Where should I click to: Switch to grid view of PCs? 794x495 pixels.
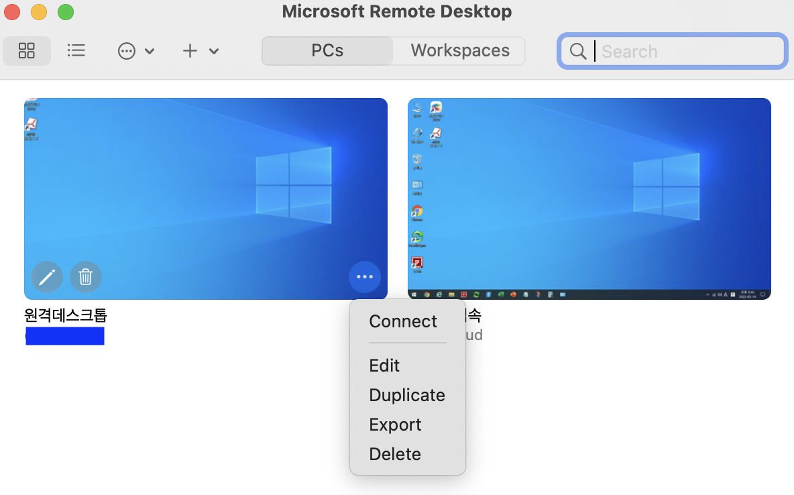[26, 51]
